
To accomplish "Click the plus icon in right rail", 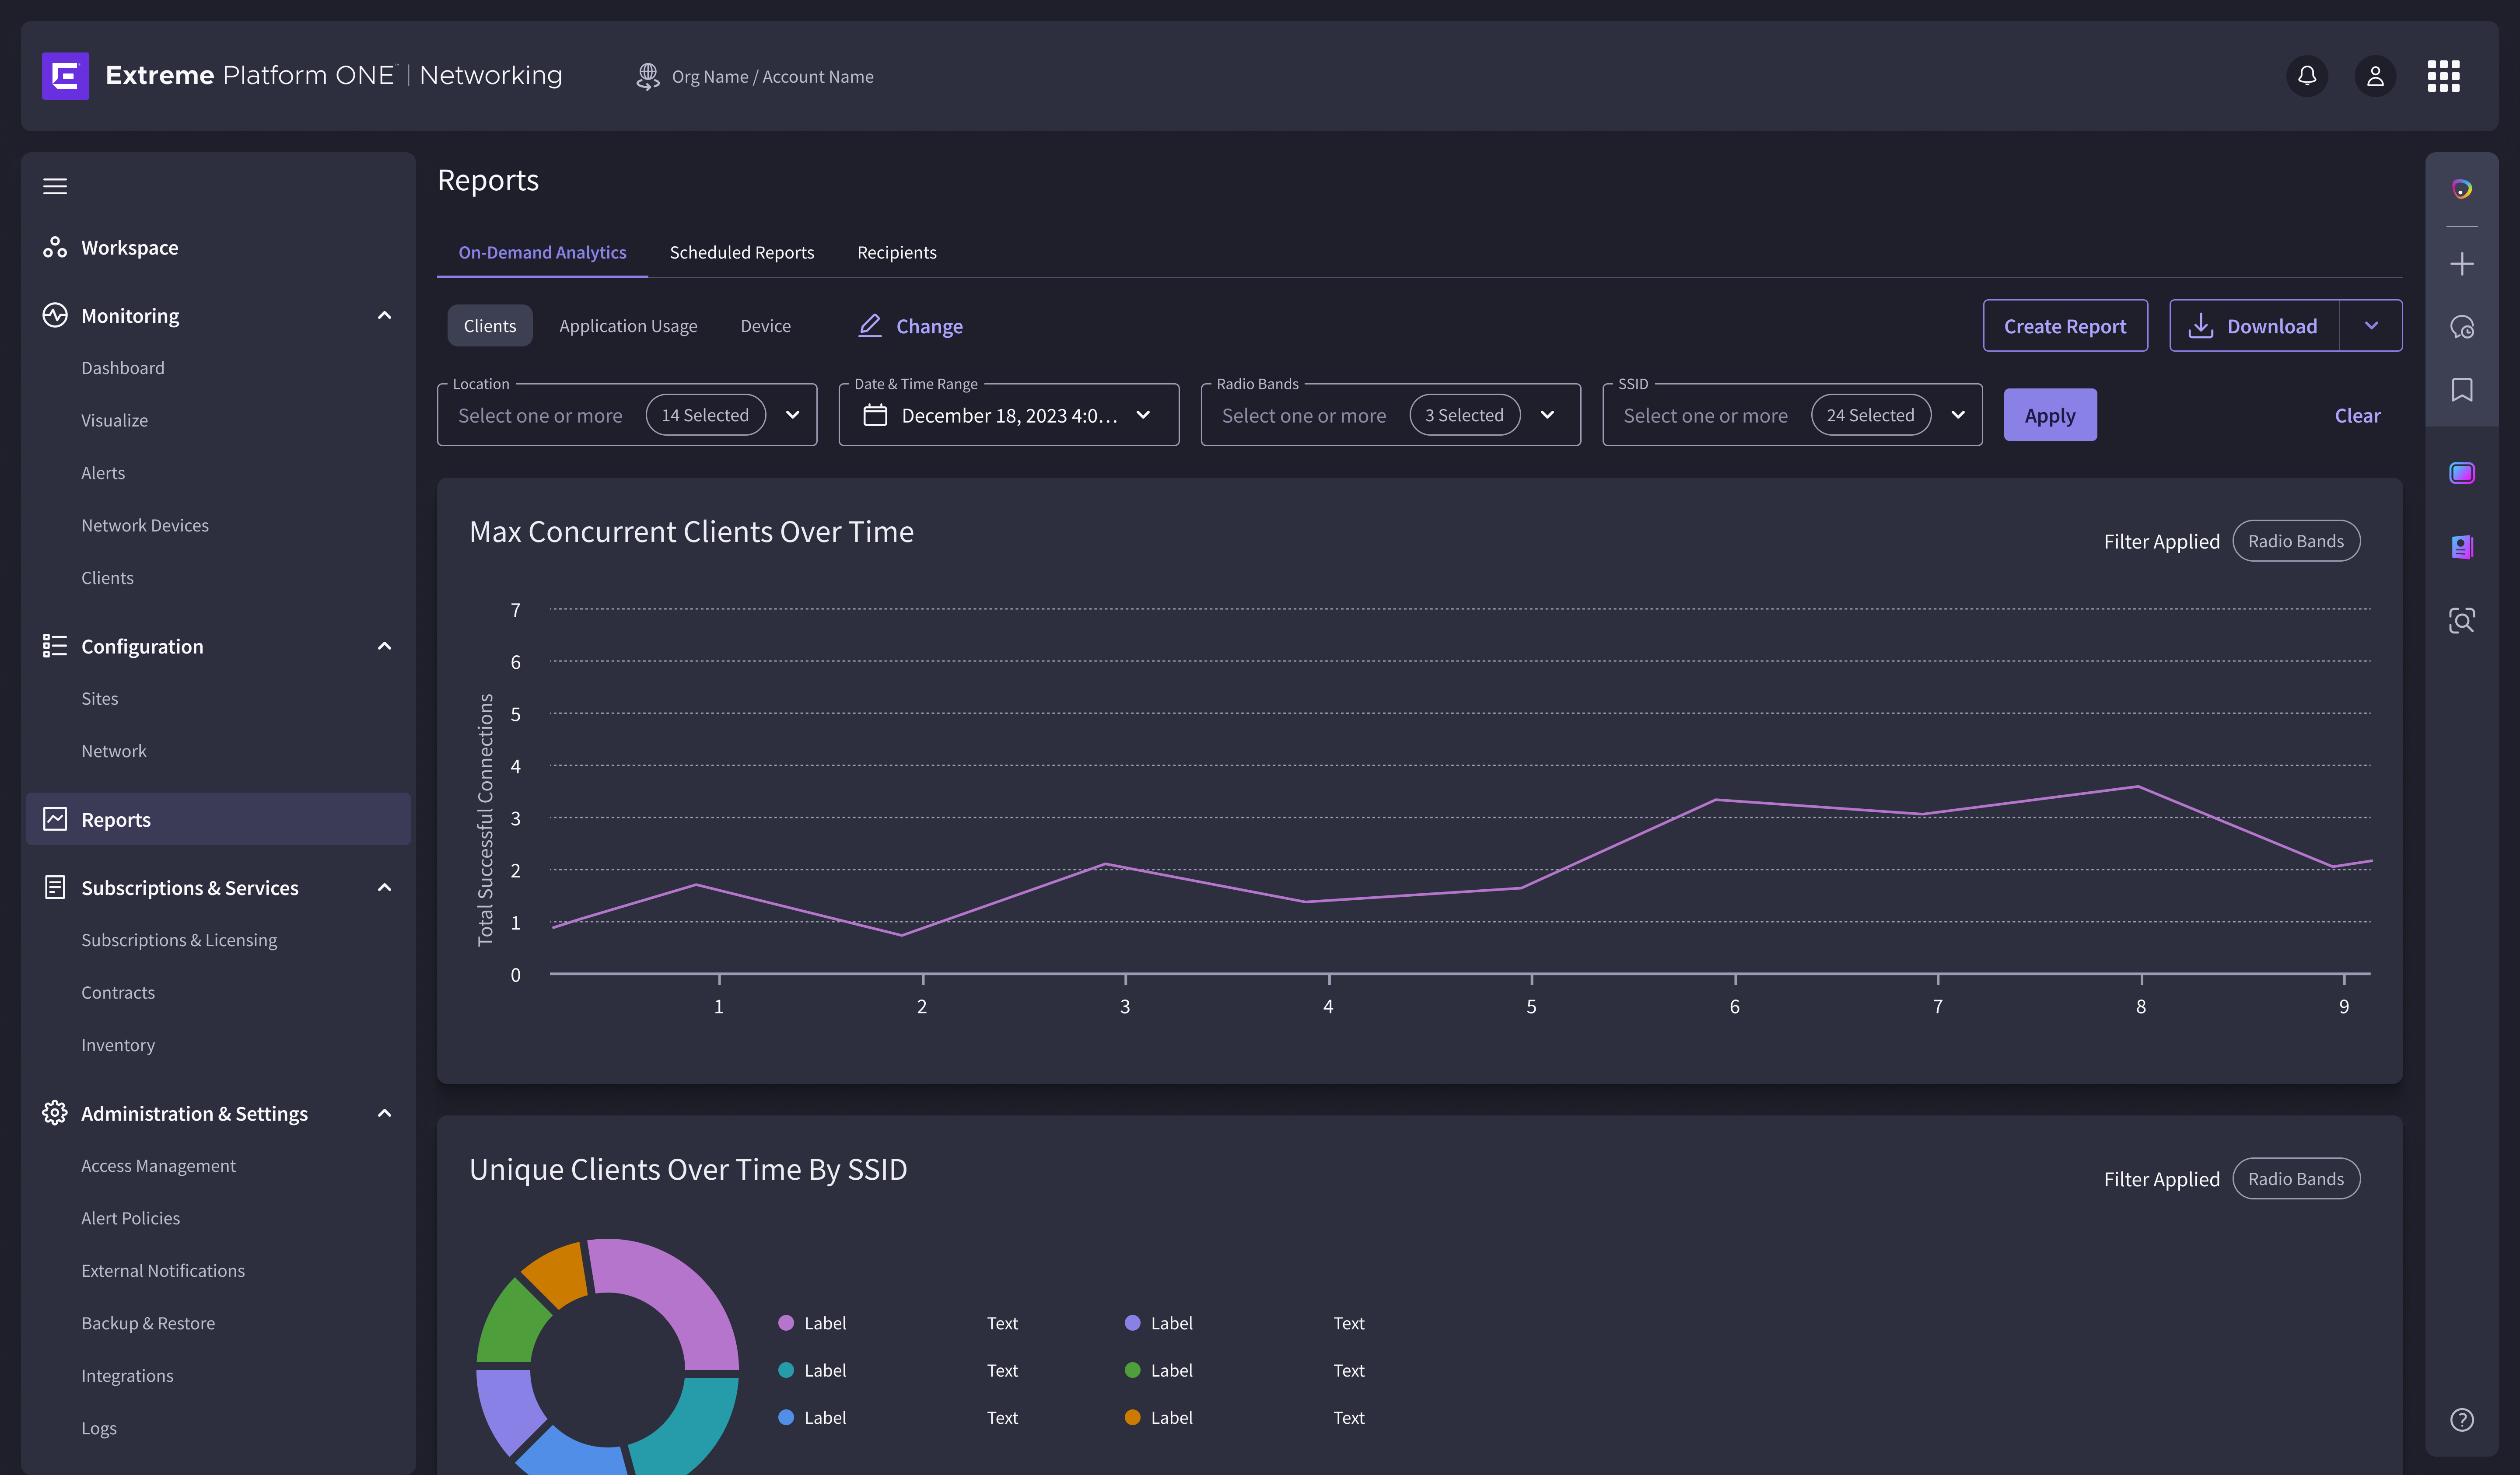I will pyautogui.click(x=2461, y=264).
